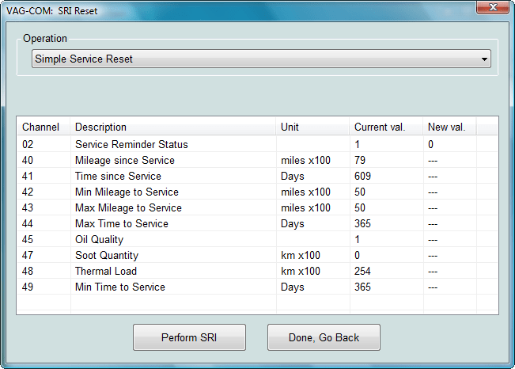
Task: Click current value 254 for Thermal Load
Action: 362,271
